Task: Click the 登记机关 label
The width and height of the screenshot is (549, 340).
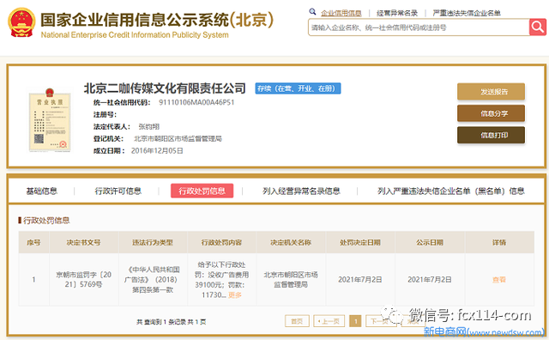Action: (x=108, y=139)
